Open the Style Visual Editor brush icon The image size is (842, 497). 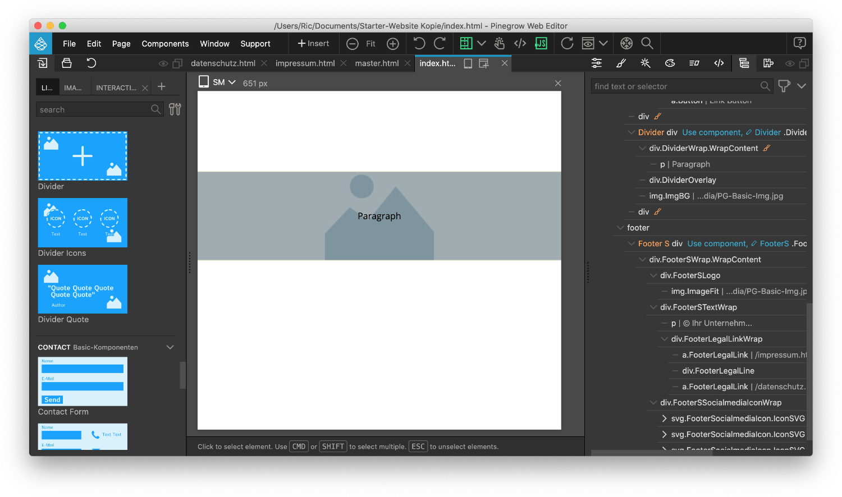621,63
